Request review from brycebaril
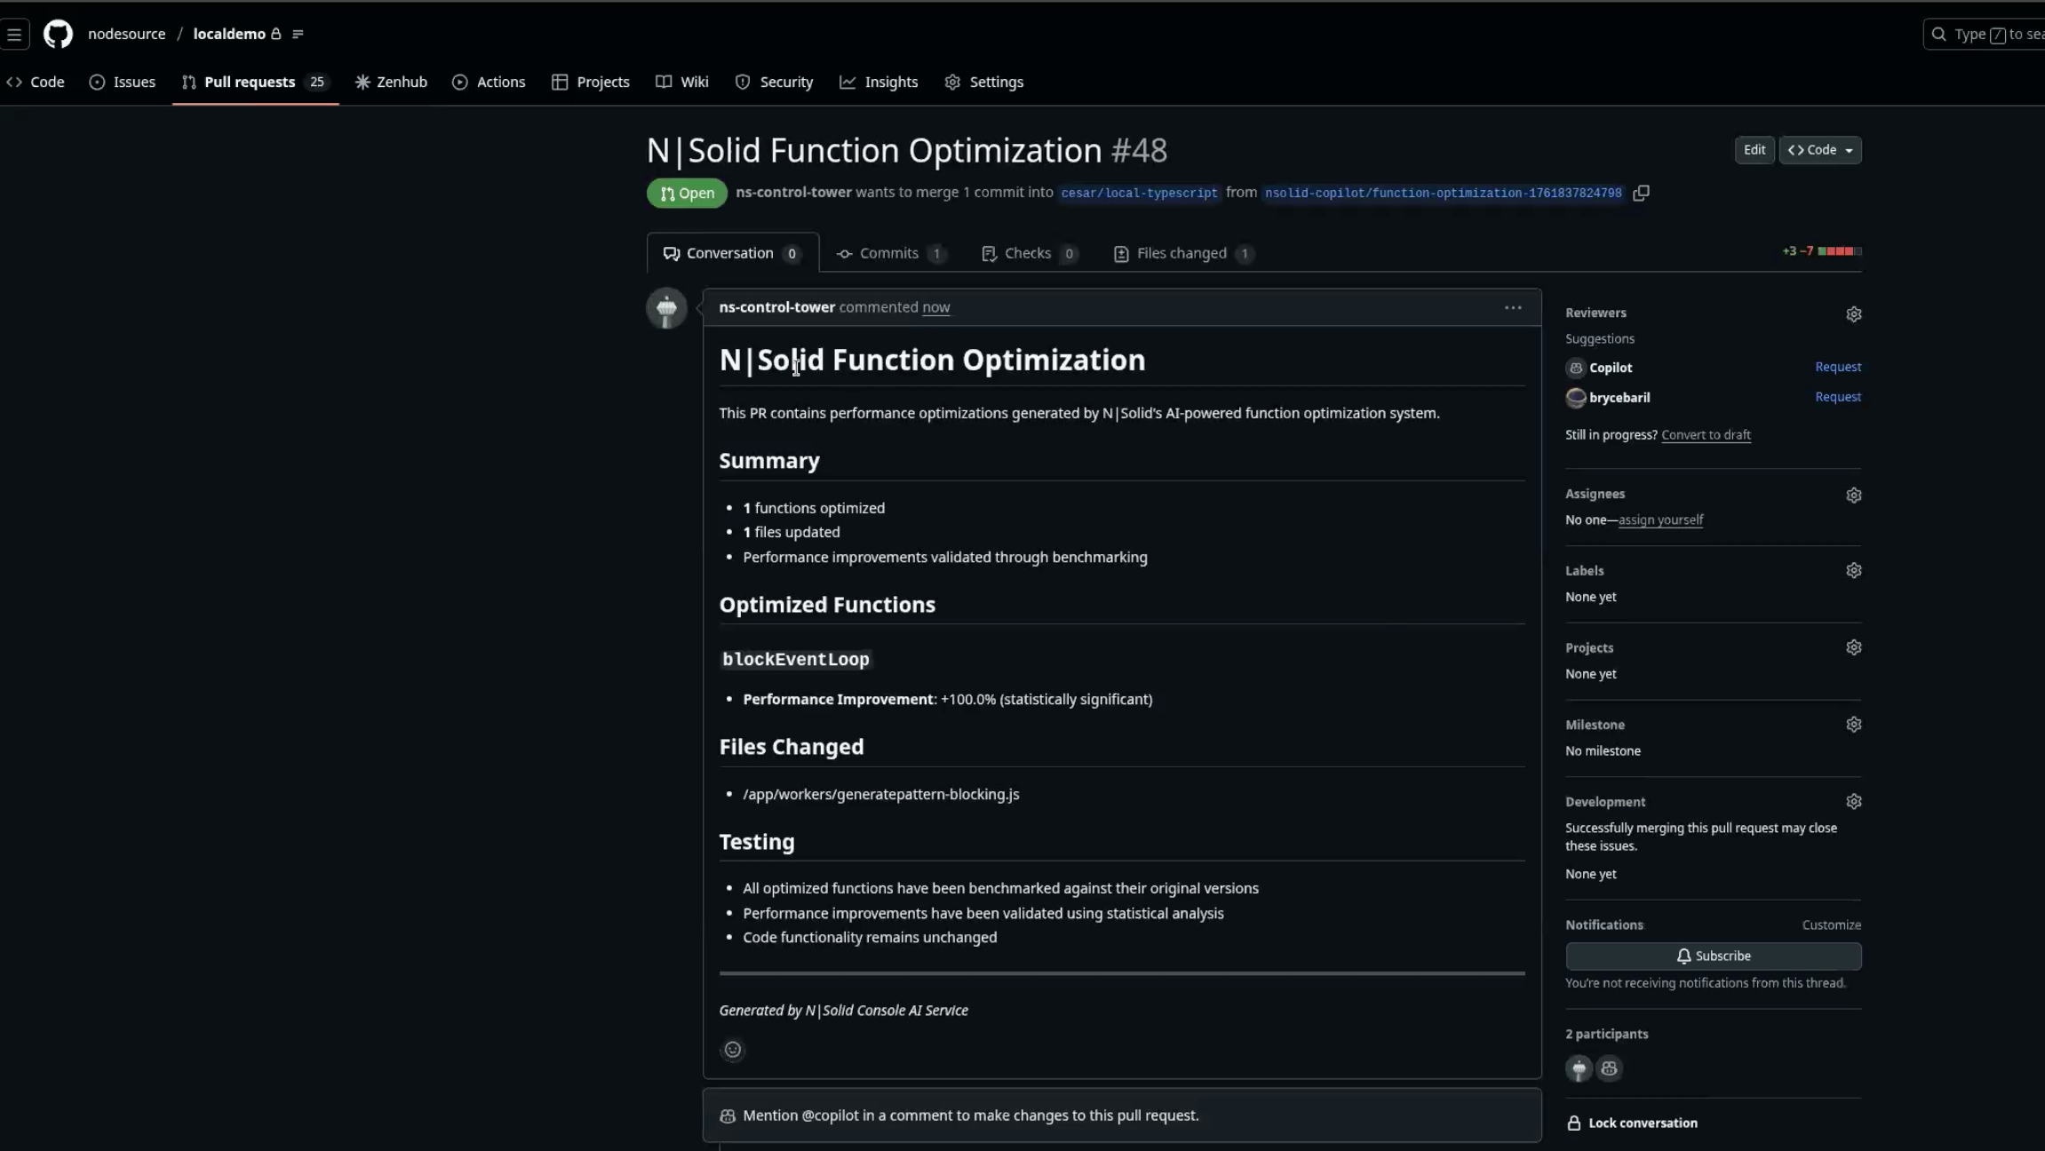The width and height of the screenshot is (2045, 1151). (1837, 396)
